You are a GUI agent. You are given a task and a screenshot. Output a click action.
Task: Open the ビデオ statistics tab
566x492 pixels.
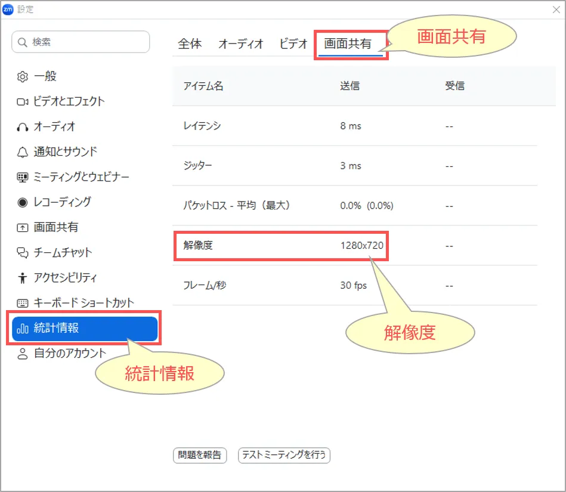coord(293,44)
